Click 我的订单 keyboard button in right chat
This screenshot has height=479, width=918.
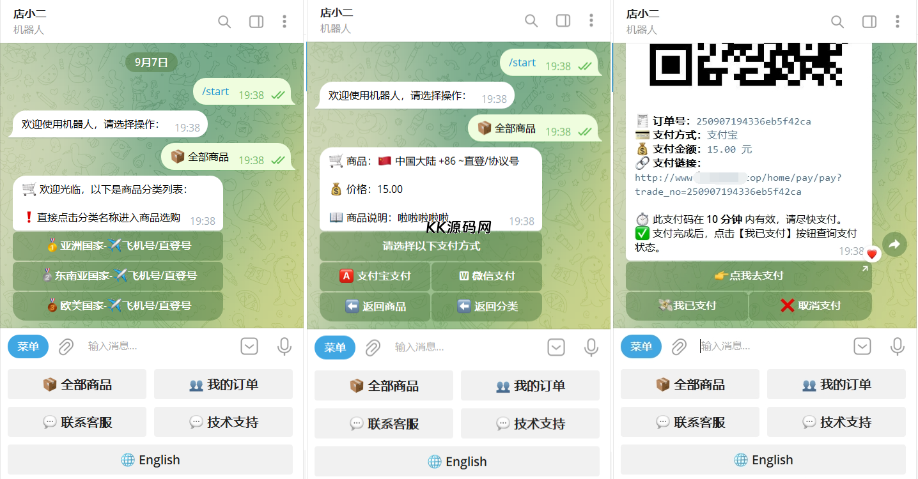click(836, 384)
